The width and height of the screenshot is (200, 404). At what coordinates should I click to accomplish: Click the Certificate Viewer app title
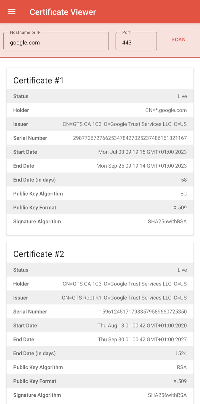click(63, 12)
